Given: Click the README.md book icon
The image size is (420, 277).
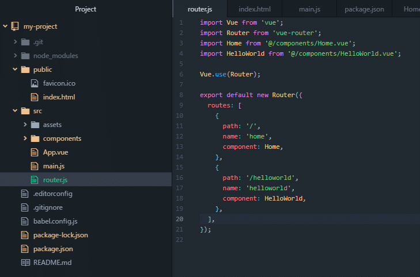Looking at the screenshot, I should tap(25, 263).
